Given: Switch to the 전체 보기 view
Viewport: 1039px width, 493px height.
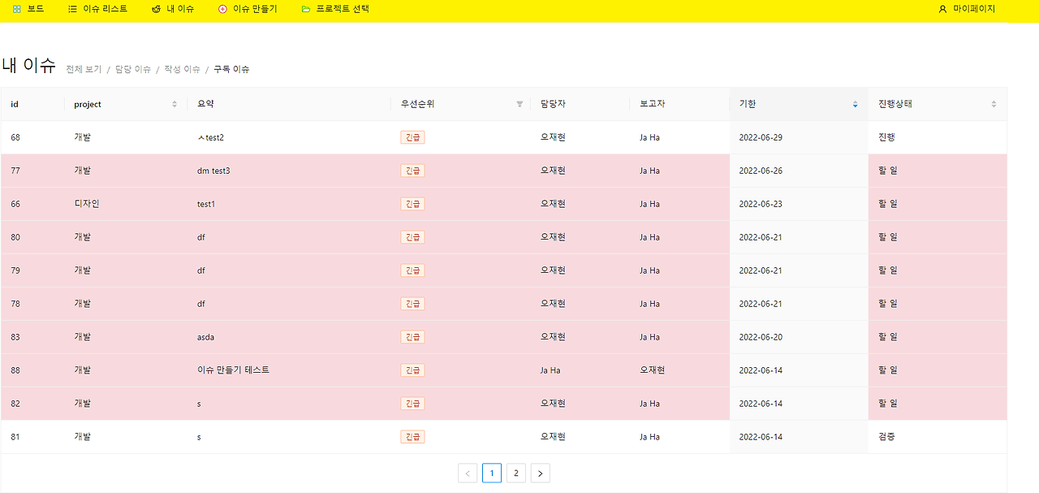Looking at the screenshot, I should (84, 69).
